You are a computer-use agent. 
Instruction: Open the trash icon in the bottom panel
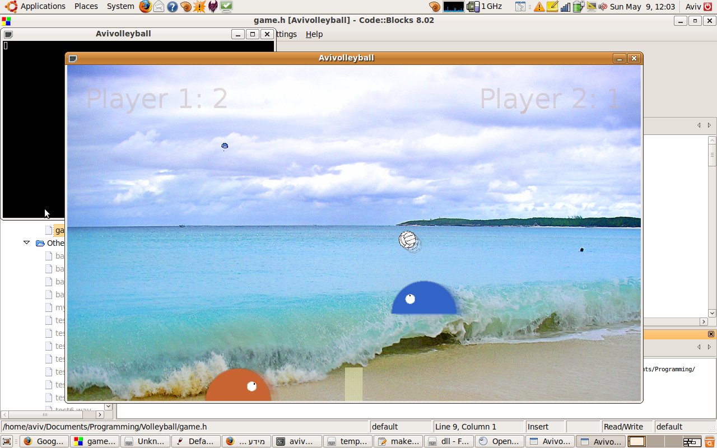coord(709,441)
